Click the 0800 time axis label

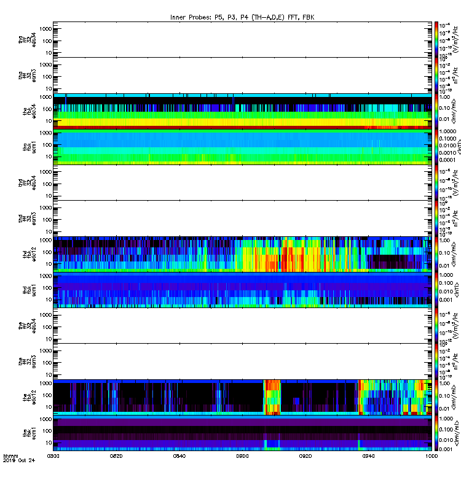53,456
